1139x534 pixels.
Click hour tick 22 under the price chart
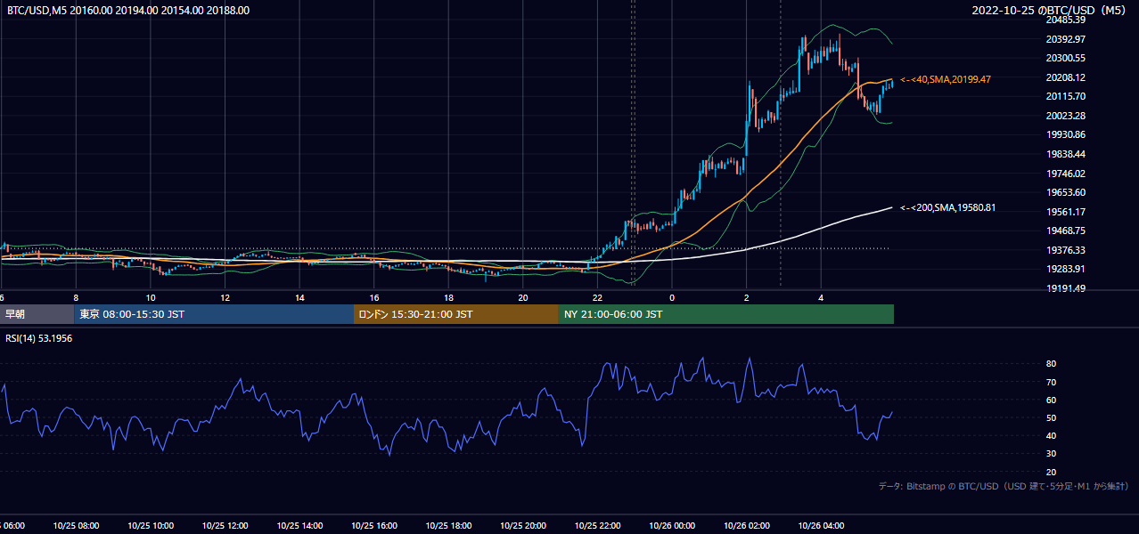(597, 298)
